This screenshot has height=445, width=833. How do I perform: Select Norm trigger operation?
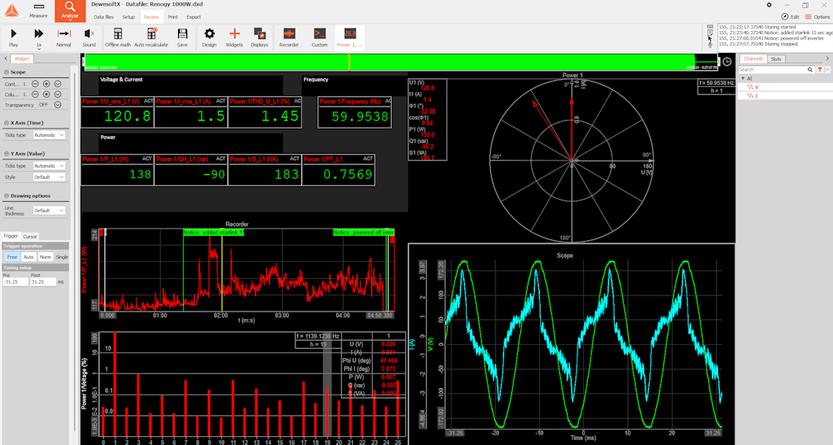(x=46, y=257)
